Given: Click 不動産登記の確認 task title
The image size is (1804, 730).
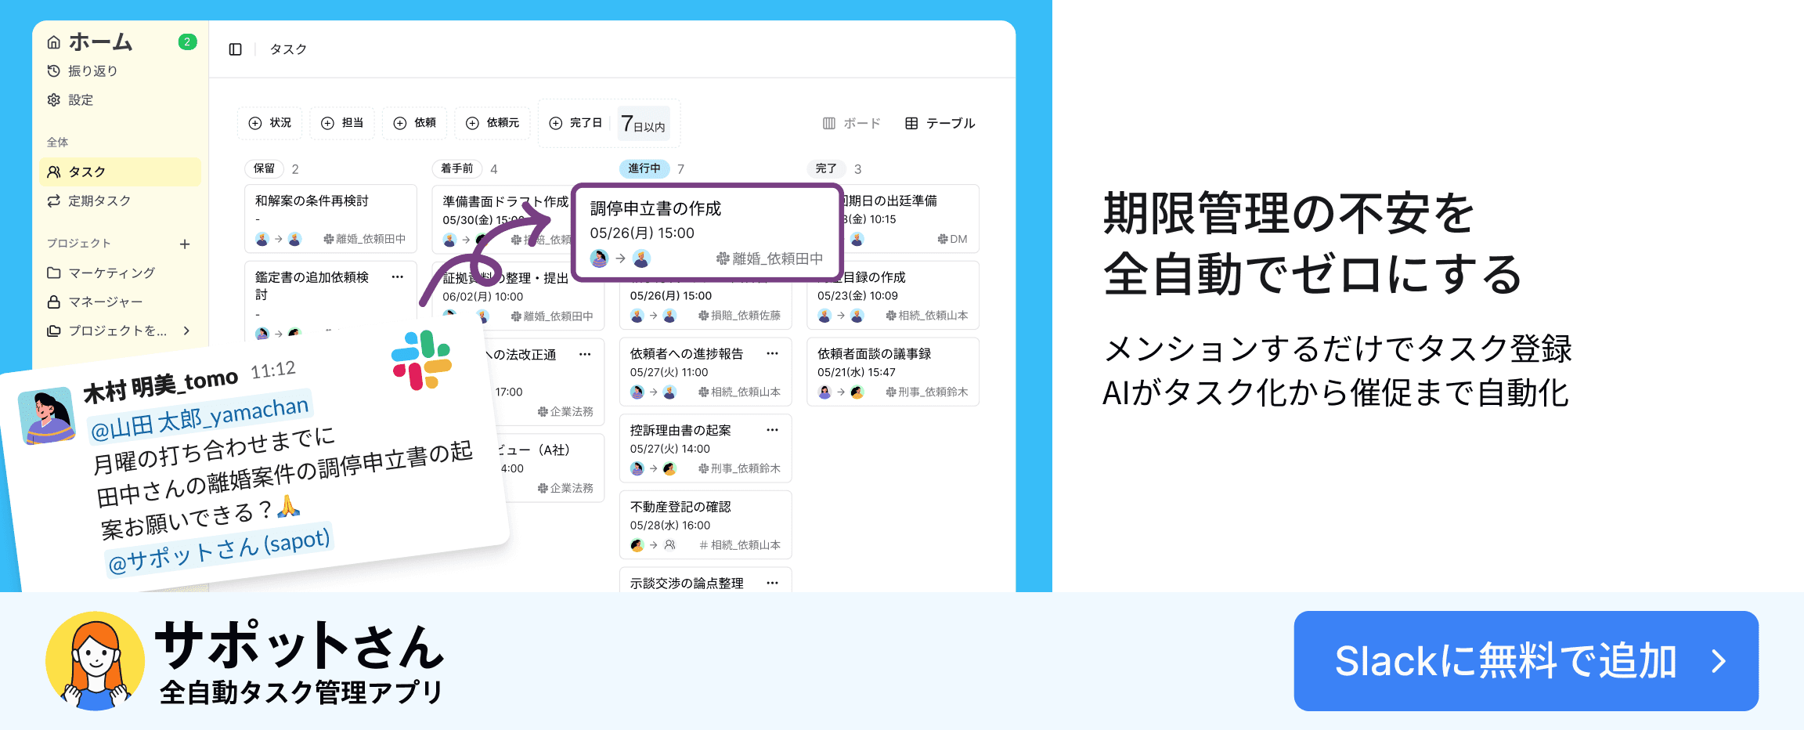Looking at the screenshot, I should (680, 507).
